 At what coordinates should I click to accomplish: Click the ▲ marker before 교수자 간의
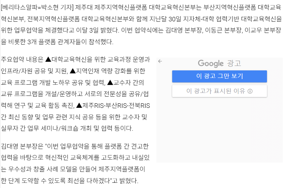click(110, 82)
